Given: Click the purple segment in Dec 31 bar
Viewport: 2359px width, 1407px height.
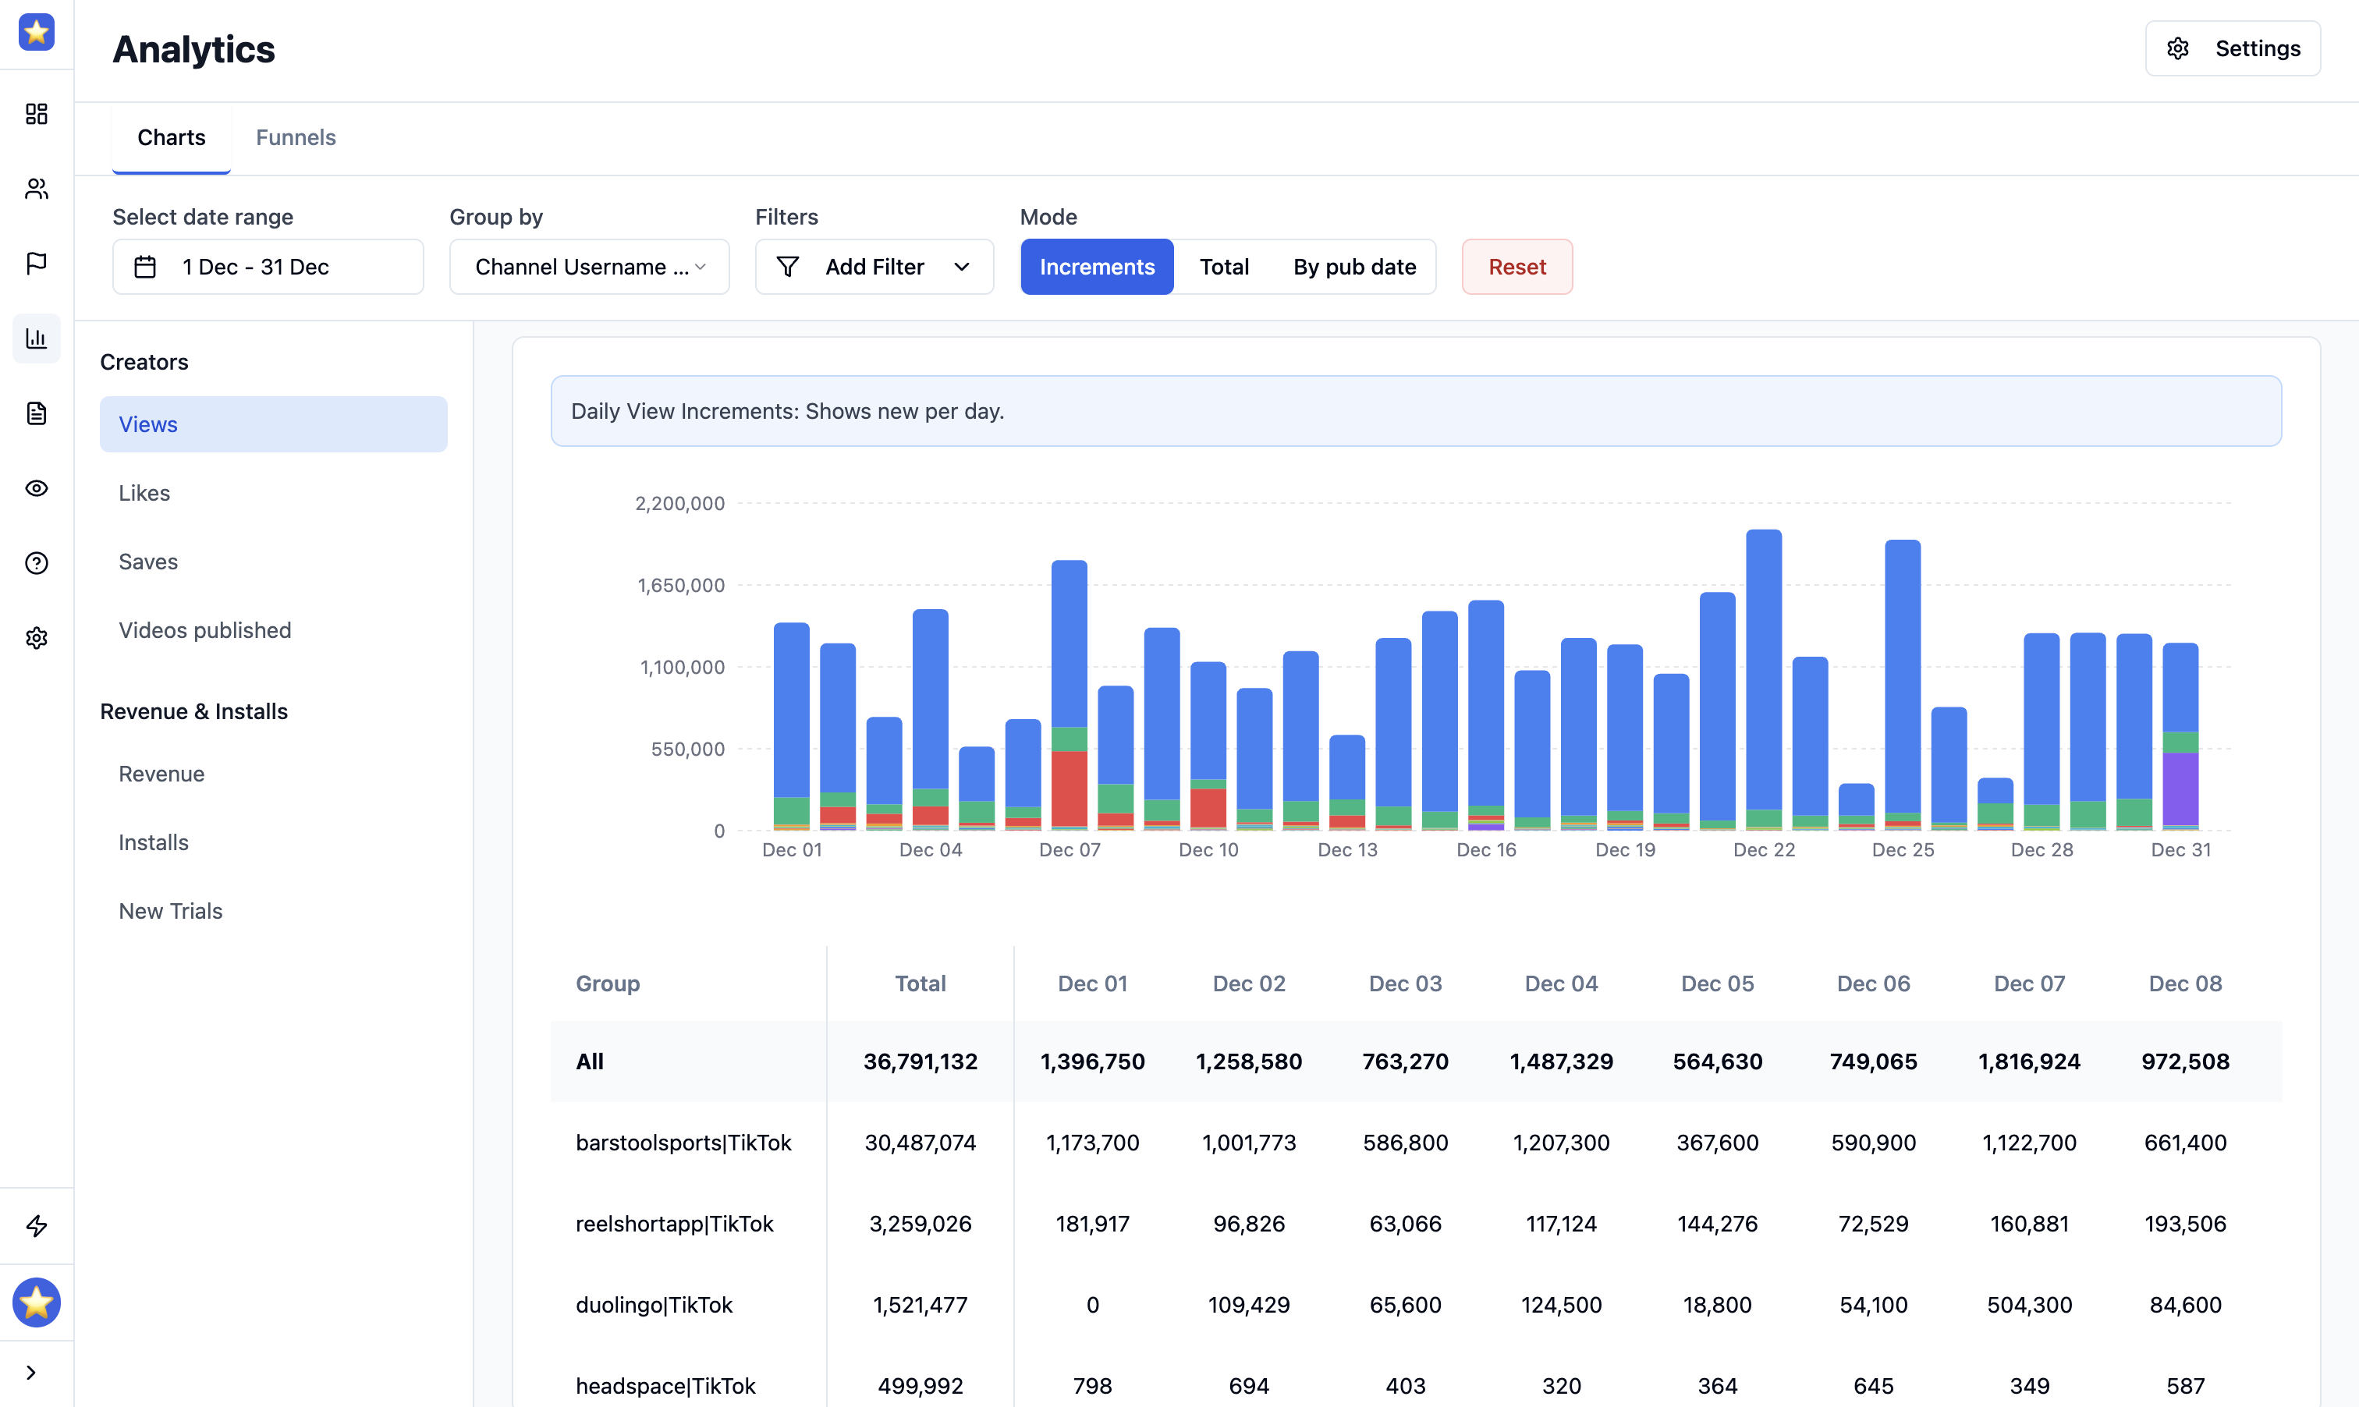Looking at the screenshot, I should point(2180,789).
